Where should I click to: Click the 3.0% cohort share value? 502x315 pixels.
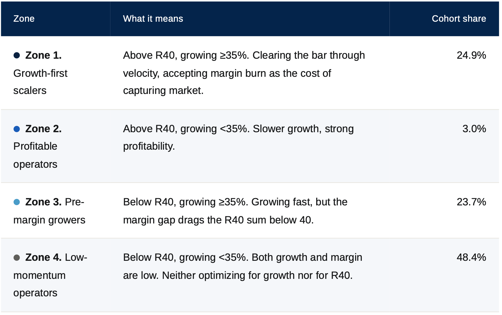(x=474, y=129)
